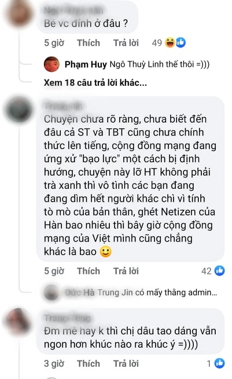Open Phạm Huy's profile name link
Viewport: 232px width, 379px height.
tap(86, 64)
